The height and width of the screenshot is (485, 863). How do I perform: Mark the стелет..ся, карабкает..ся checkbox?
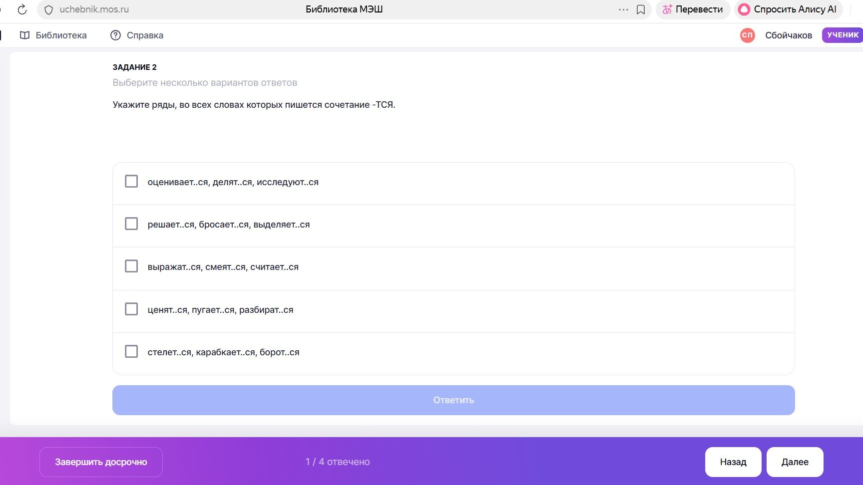pos(131,351)
